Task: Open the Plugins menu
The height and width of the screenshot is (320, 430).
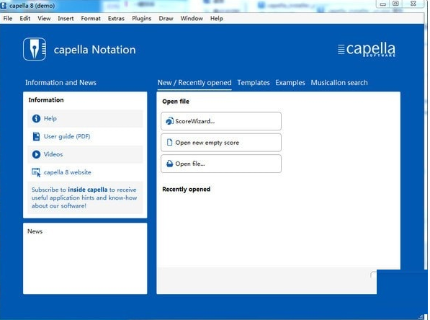Action: [x=141, y=19]
